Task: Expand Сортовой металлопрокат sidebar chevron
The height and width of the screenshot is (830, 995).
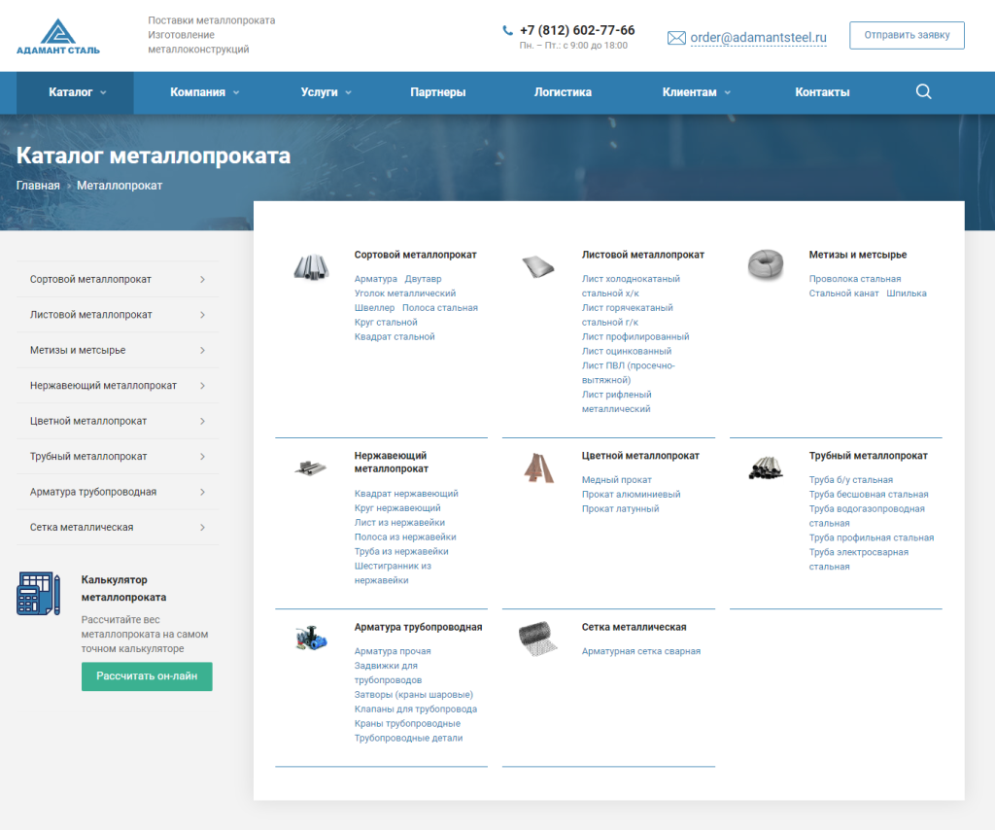Action: point(202,279)
